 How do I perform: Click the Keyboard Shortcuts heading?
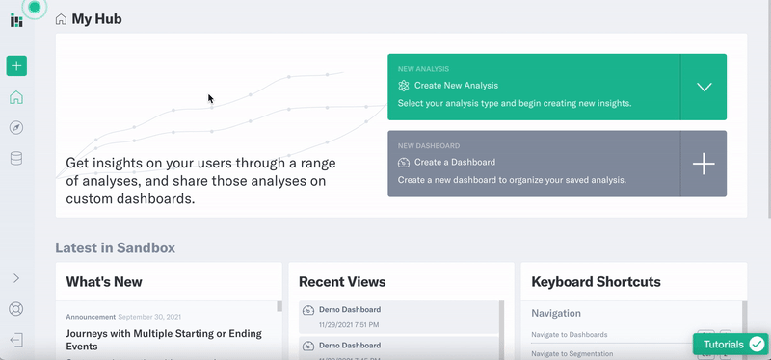click(x=596, y=282)
